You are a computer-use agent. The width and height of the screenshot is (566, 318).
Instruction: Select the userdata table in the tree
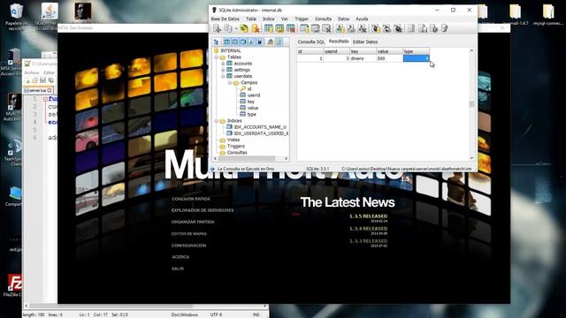(x=243, y=76)
